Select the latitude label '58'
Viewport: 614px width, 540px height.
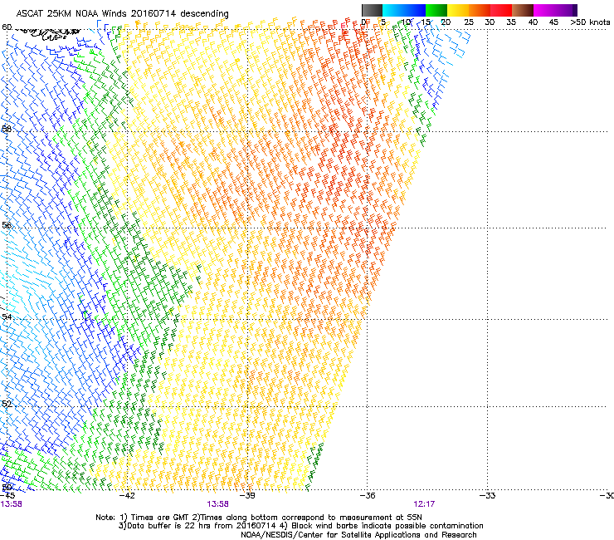[7, 129]
